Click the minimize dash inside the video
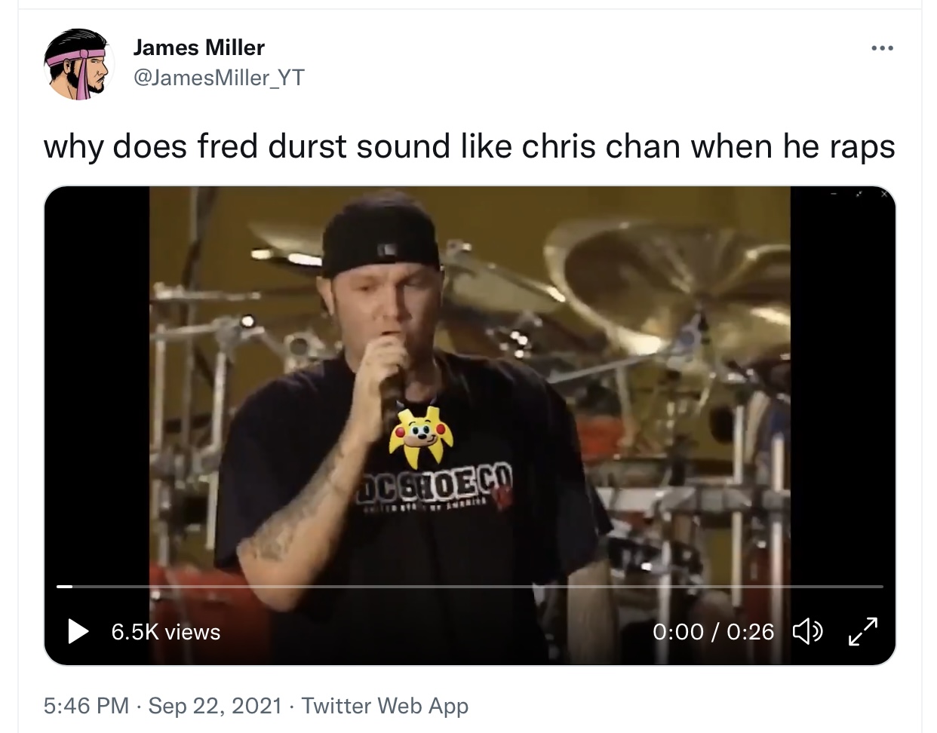Viewport: 937px width, 733px height. click(835, 195)
